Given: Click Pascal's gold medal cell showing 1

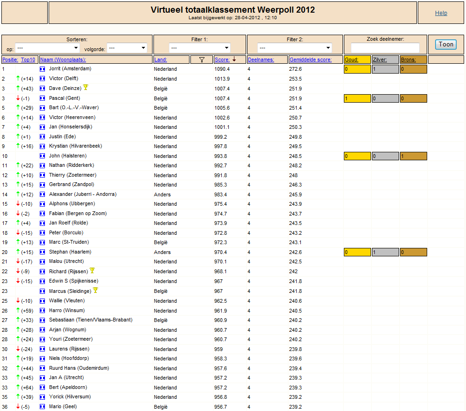Looking at the screenshot, I should 357,98.
